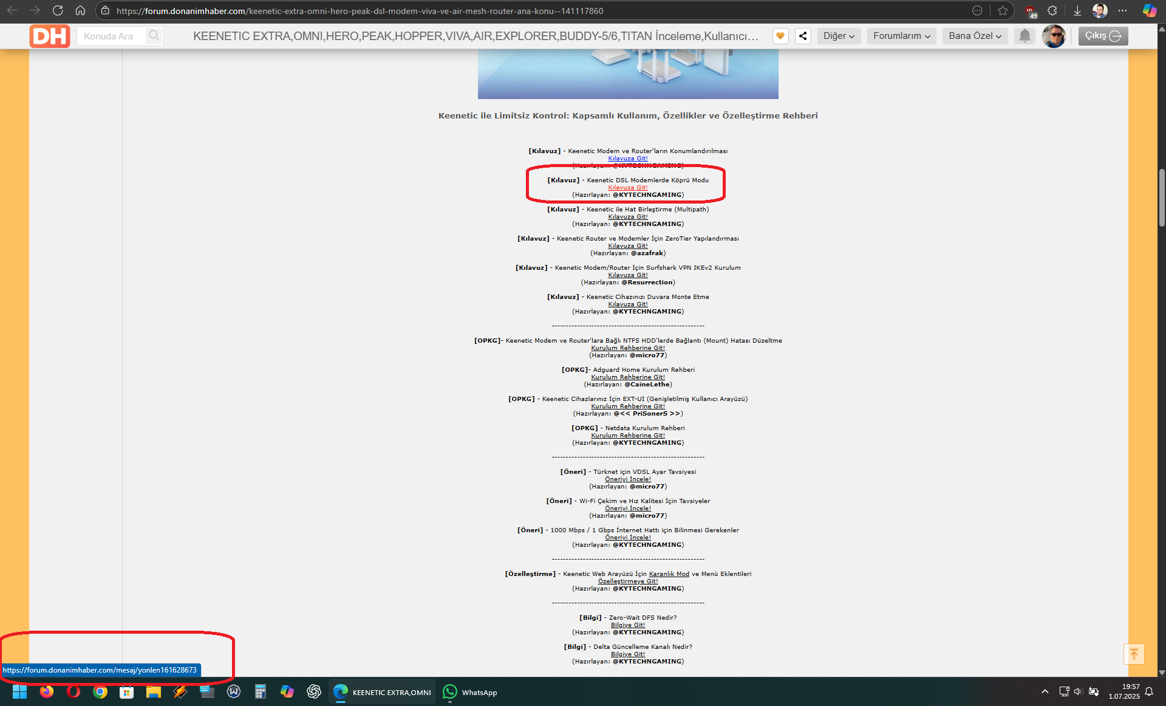The height and width of the screenshot is (706, 1166).
Task: Jump to top with orange arrow button
Action: pyautogui.click(x=1134, y=654)
